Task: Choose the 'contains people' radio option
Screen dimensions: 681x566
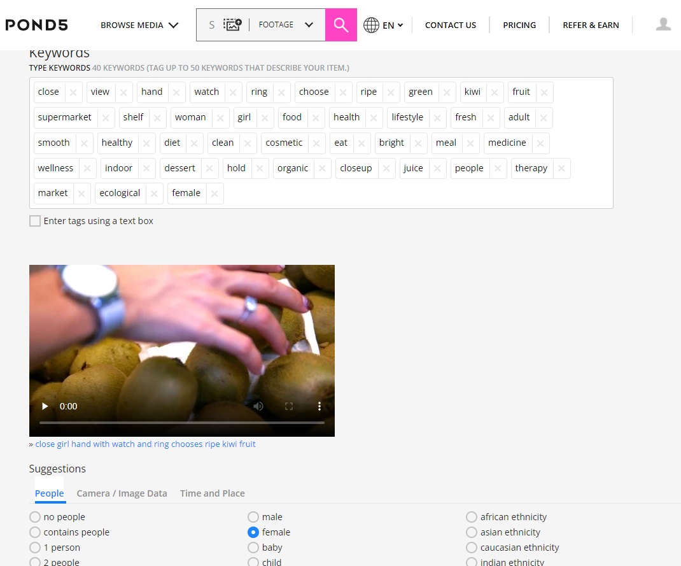Action: pyautogui.click(x=35, y=532)
